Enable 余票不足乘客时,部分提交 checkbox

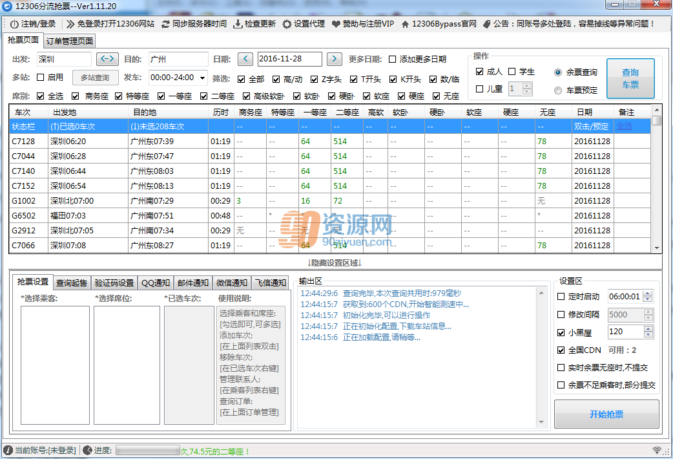coord(561,385)
